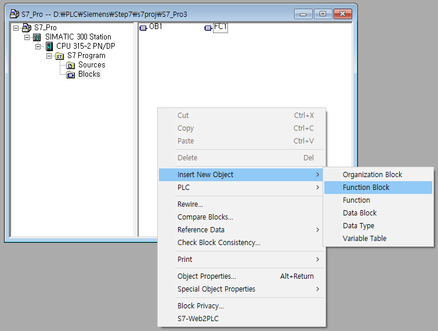Image resolution: width=438 pixels, height=331 pixels.
Task: Maximize the S7_Pro project window
Action: pos(323,14)
